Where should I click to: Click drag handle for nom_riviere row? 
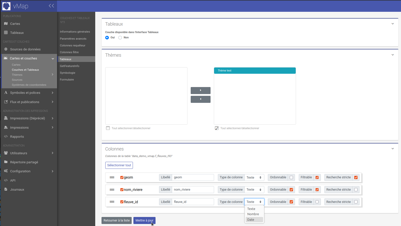tap(112, 190)
